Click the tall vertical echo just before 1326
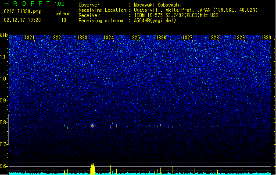 click(160, 123)
